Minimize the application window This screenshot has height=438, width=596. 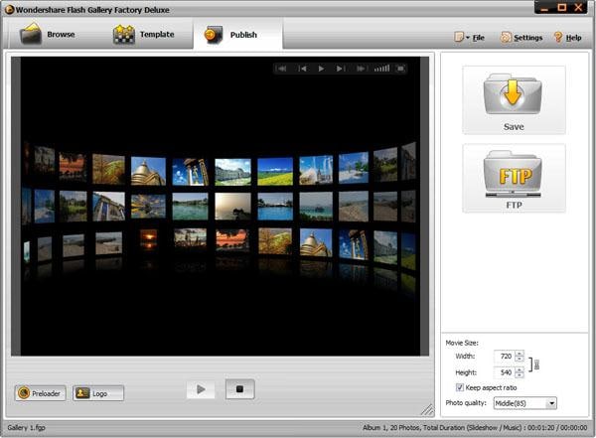point(544,8)
